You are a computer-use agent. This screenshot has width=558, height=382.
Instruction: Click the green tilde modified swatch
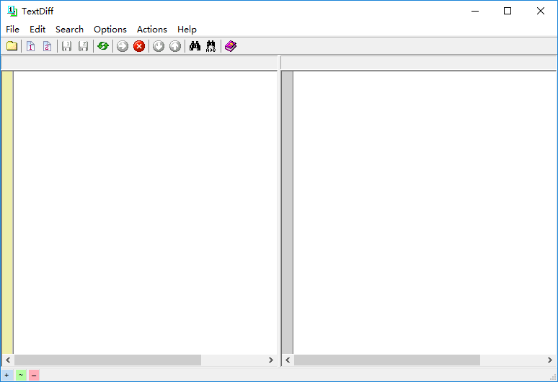21,375
